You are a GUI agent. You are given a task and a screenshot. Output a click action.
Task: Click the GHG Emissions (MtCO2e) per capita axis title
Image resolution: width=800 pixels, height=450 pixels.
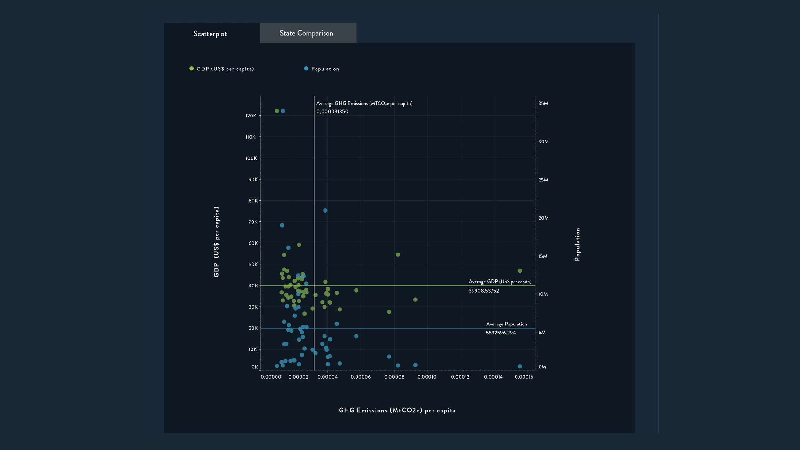[x=397, y=410]
